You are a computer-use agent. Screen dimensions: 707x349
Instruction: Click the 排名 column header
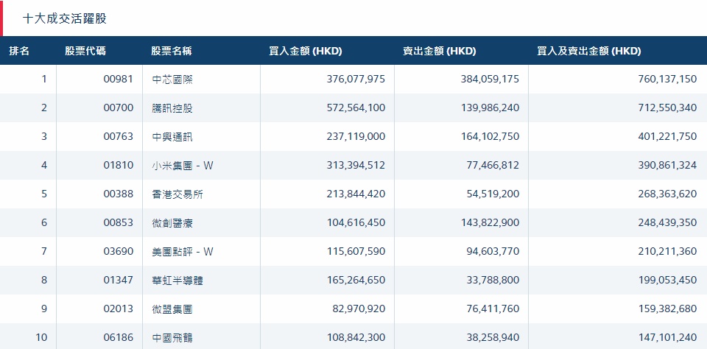(x=19, y=51)
